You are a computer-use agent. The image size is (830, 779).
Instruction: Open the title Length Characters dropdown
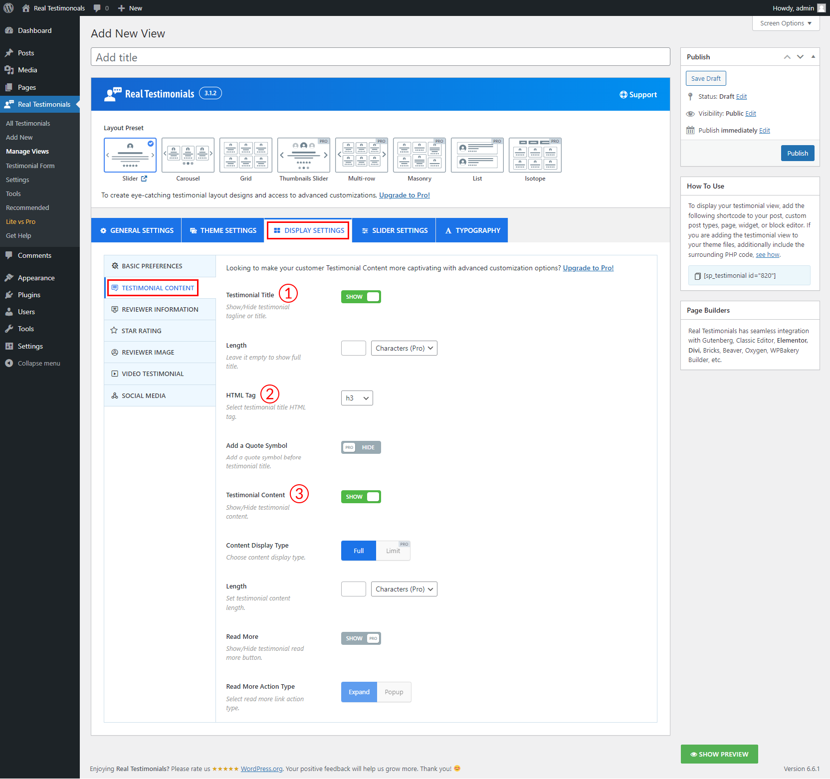click(404, 348)
